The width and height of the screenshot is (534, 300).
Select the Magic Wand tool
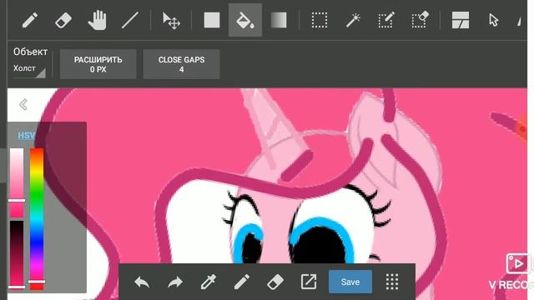tap(353, 20)
